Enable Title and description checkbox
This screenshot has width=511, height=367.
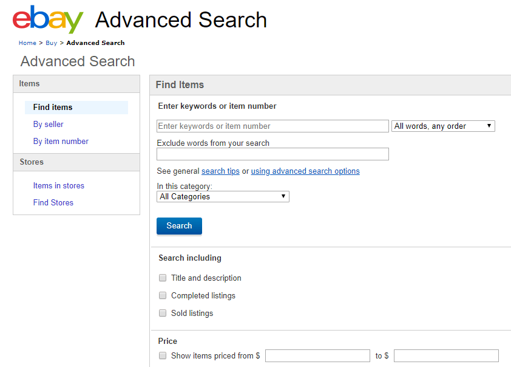(x=162, y=278)
